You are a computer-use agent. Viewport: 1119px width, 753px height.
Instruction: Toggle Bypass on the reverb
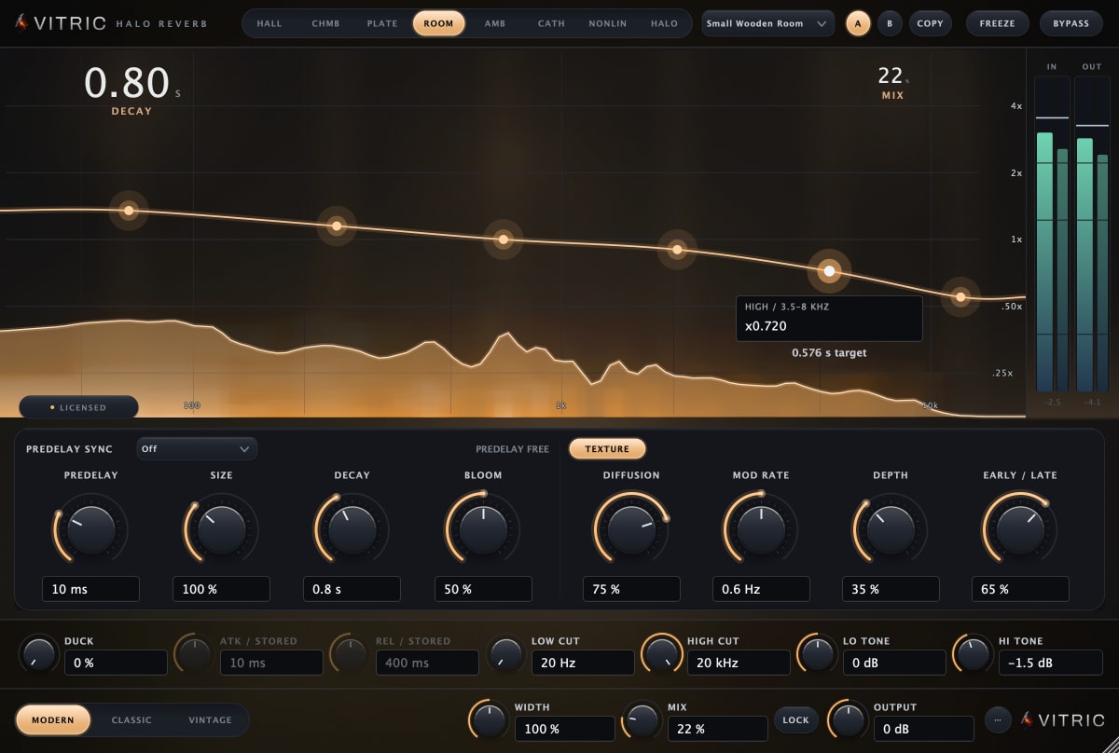pos(1071,23)
